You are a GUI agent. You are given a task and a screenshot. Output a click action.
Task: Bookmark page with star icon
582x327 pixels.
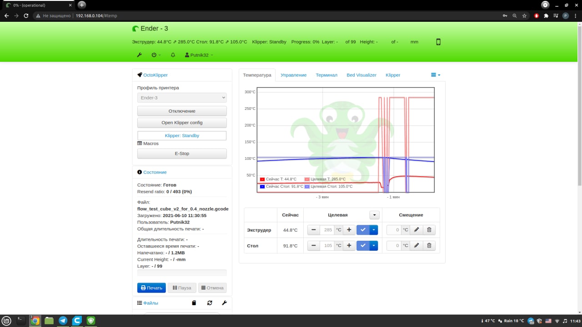(x=524, y=15)
